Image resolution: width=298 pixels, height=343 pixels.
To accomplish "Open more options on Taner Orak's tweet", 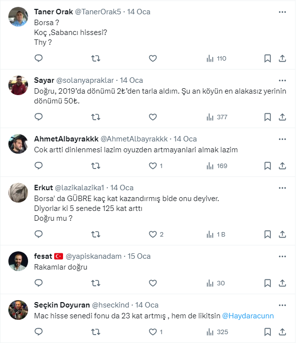I will (x=282, y=11).
